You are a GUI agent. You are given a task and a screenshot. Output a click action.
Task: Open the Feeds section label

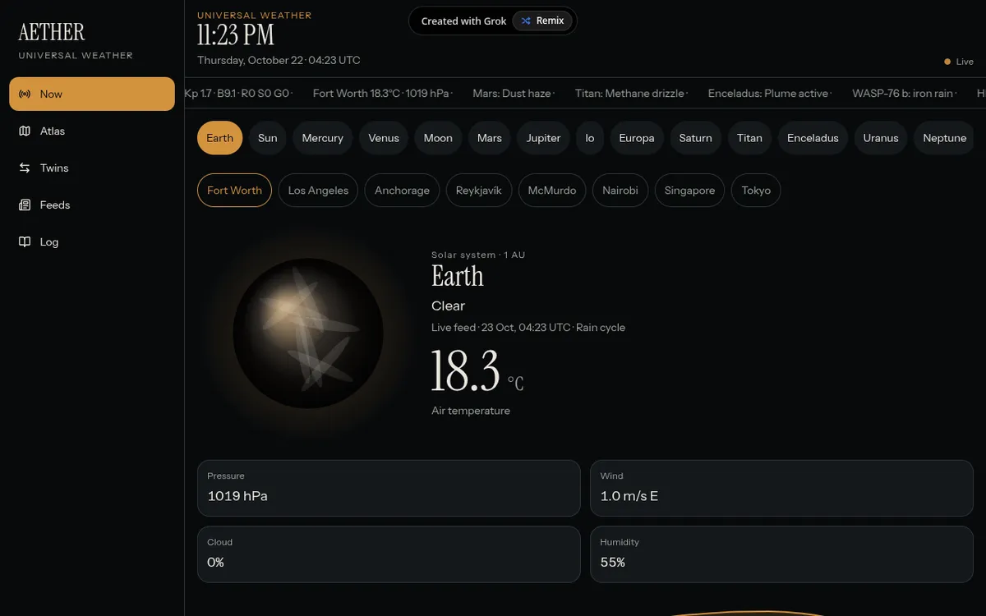pyautogui.click(x=55, y=205)
